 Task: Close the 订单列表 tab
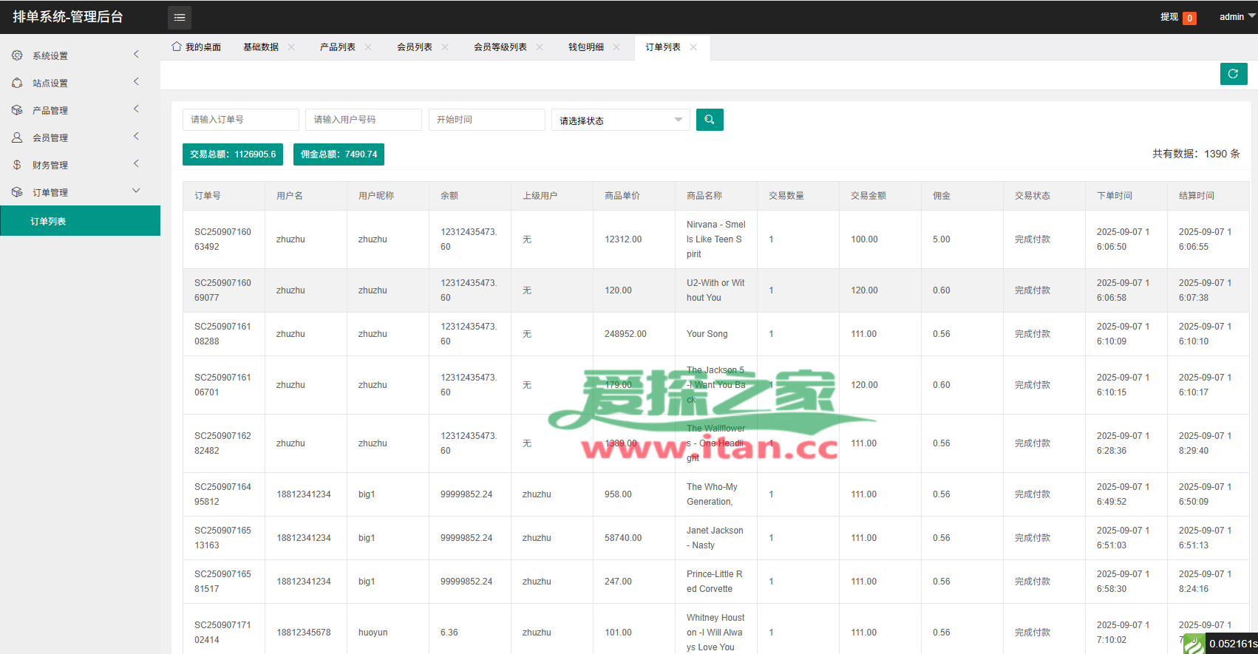click(x=693, y=47)
